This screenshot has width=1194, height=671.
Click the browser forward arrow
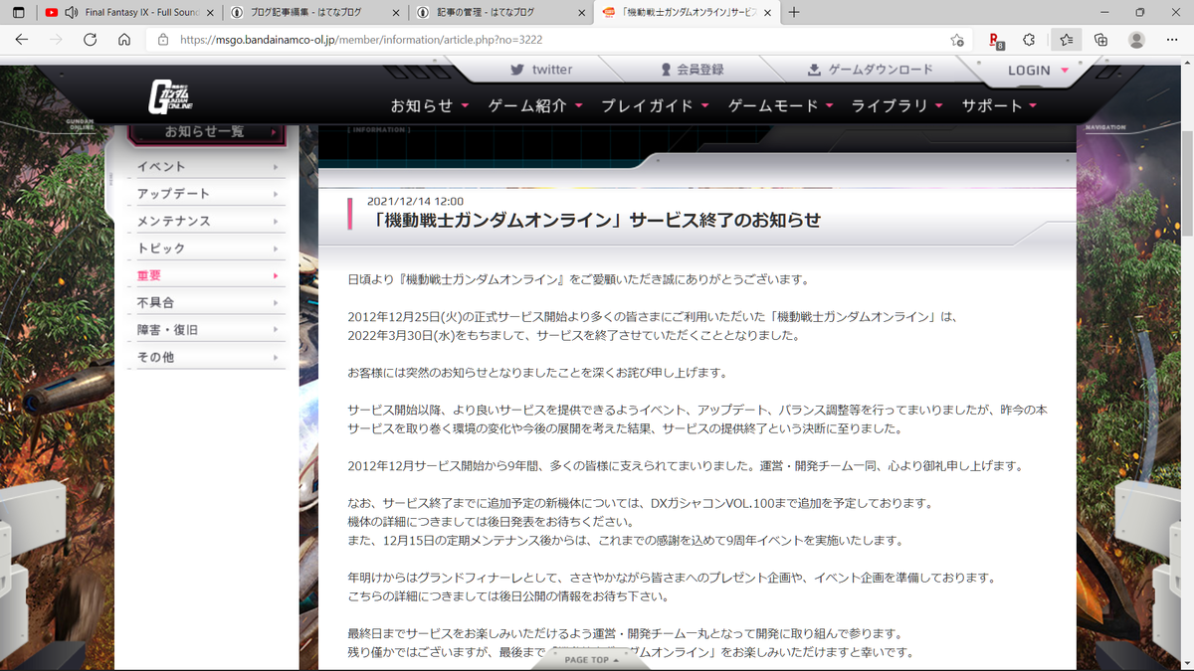[56, 40]
